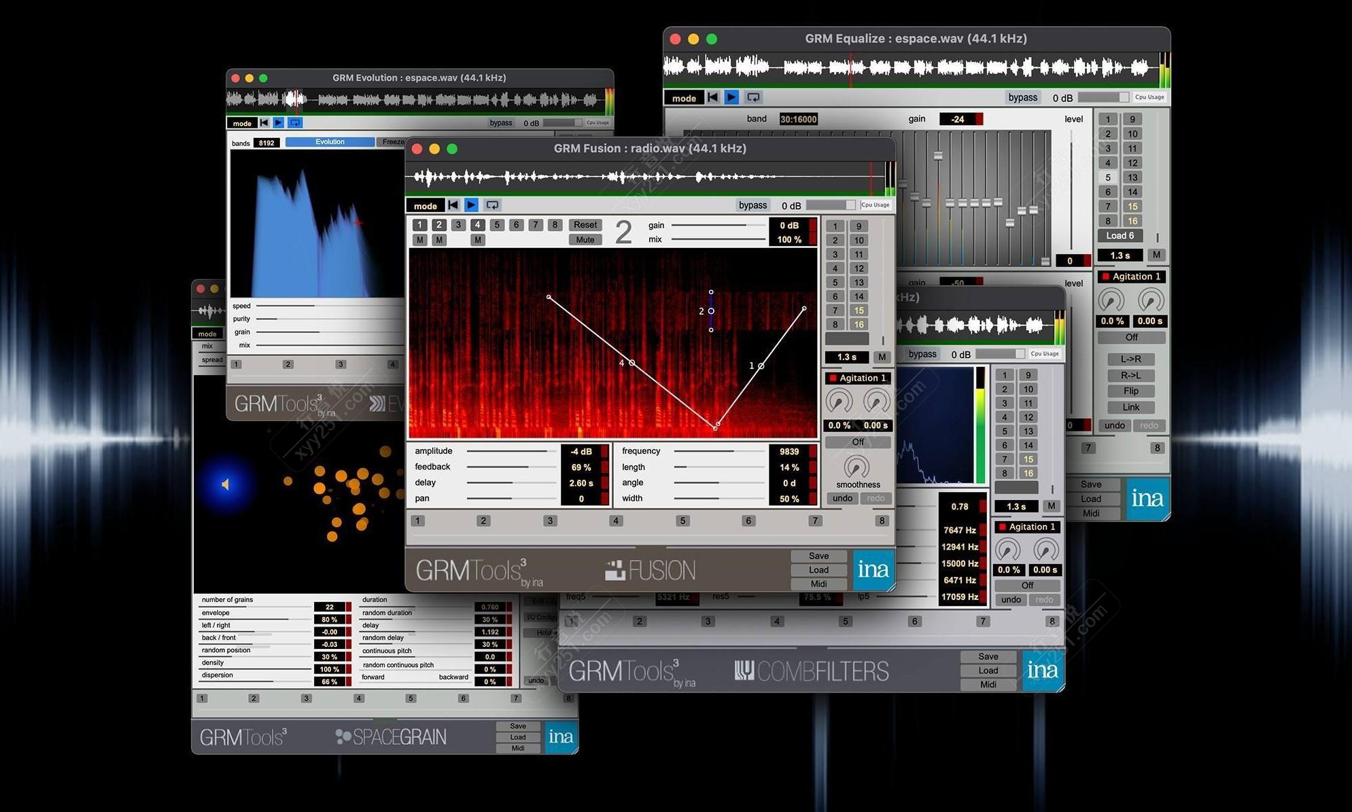Click play button in GRM Evolution window

click(279, 123)
